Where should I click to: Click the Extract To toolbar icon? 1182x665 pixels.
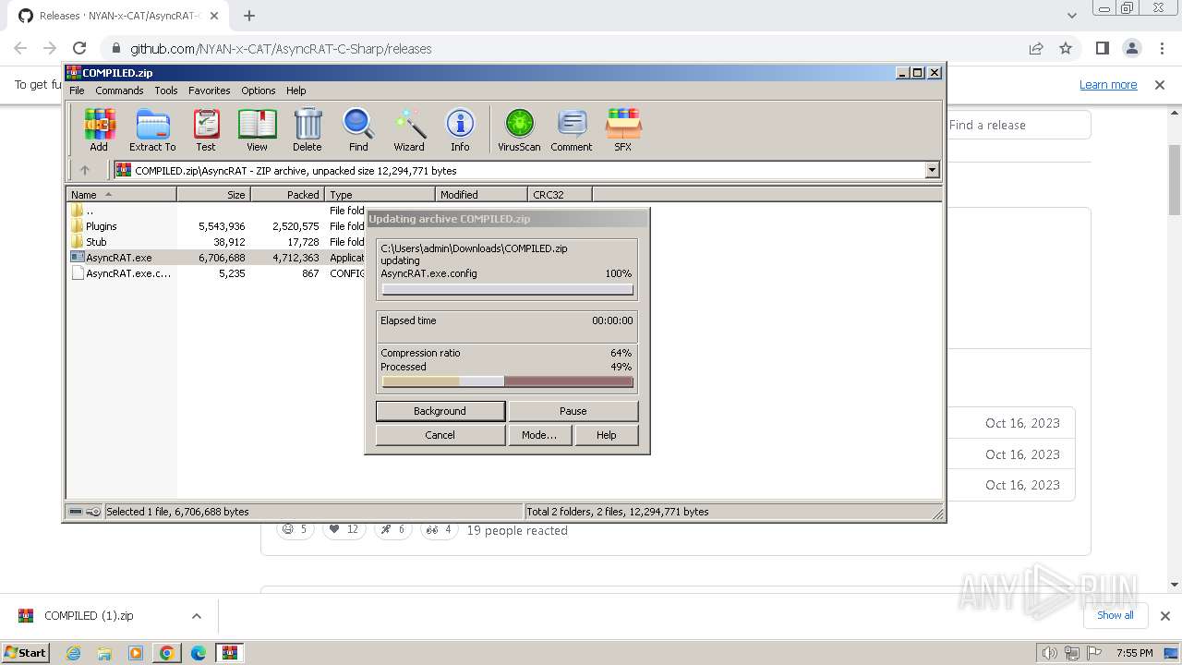click(x=152, y=129)
